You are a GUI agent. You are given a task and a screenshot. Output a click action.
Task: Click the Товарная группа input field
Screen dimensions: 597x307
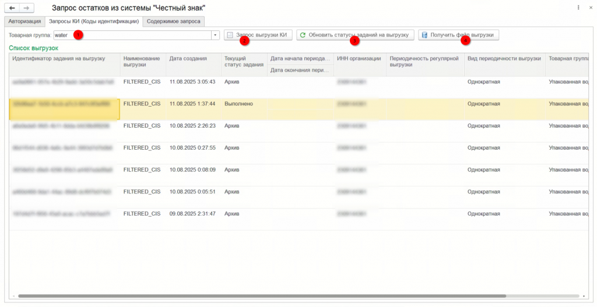tap(132, 35)
